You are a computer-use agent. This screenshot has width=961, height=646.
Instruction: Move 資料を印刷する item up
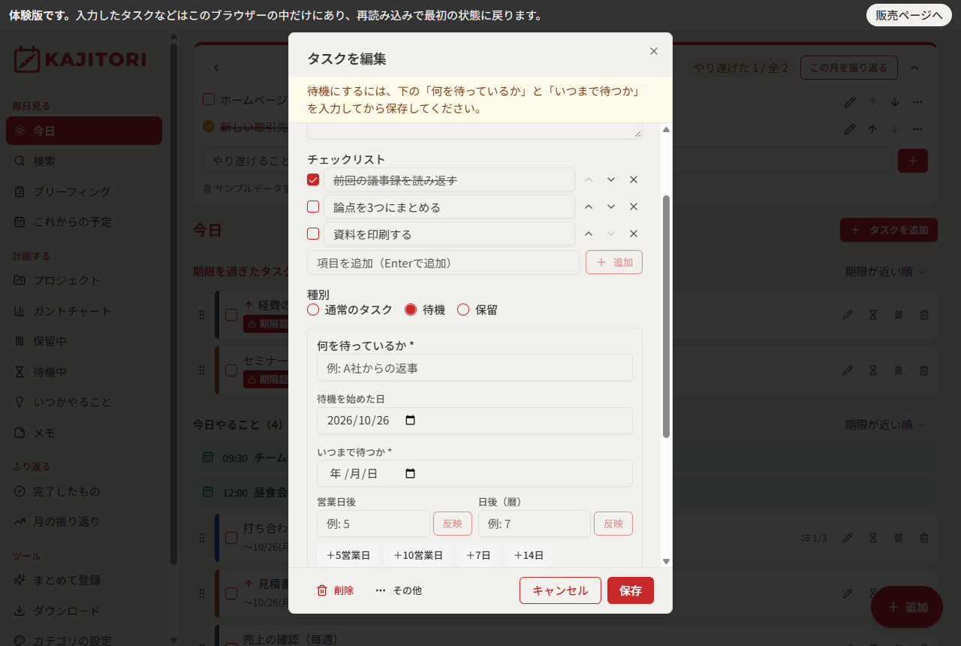tap(589, 234)
